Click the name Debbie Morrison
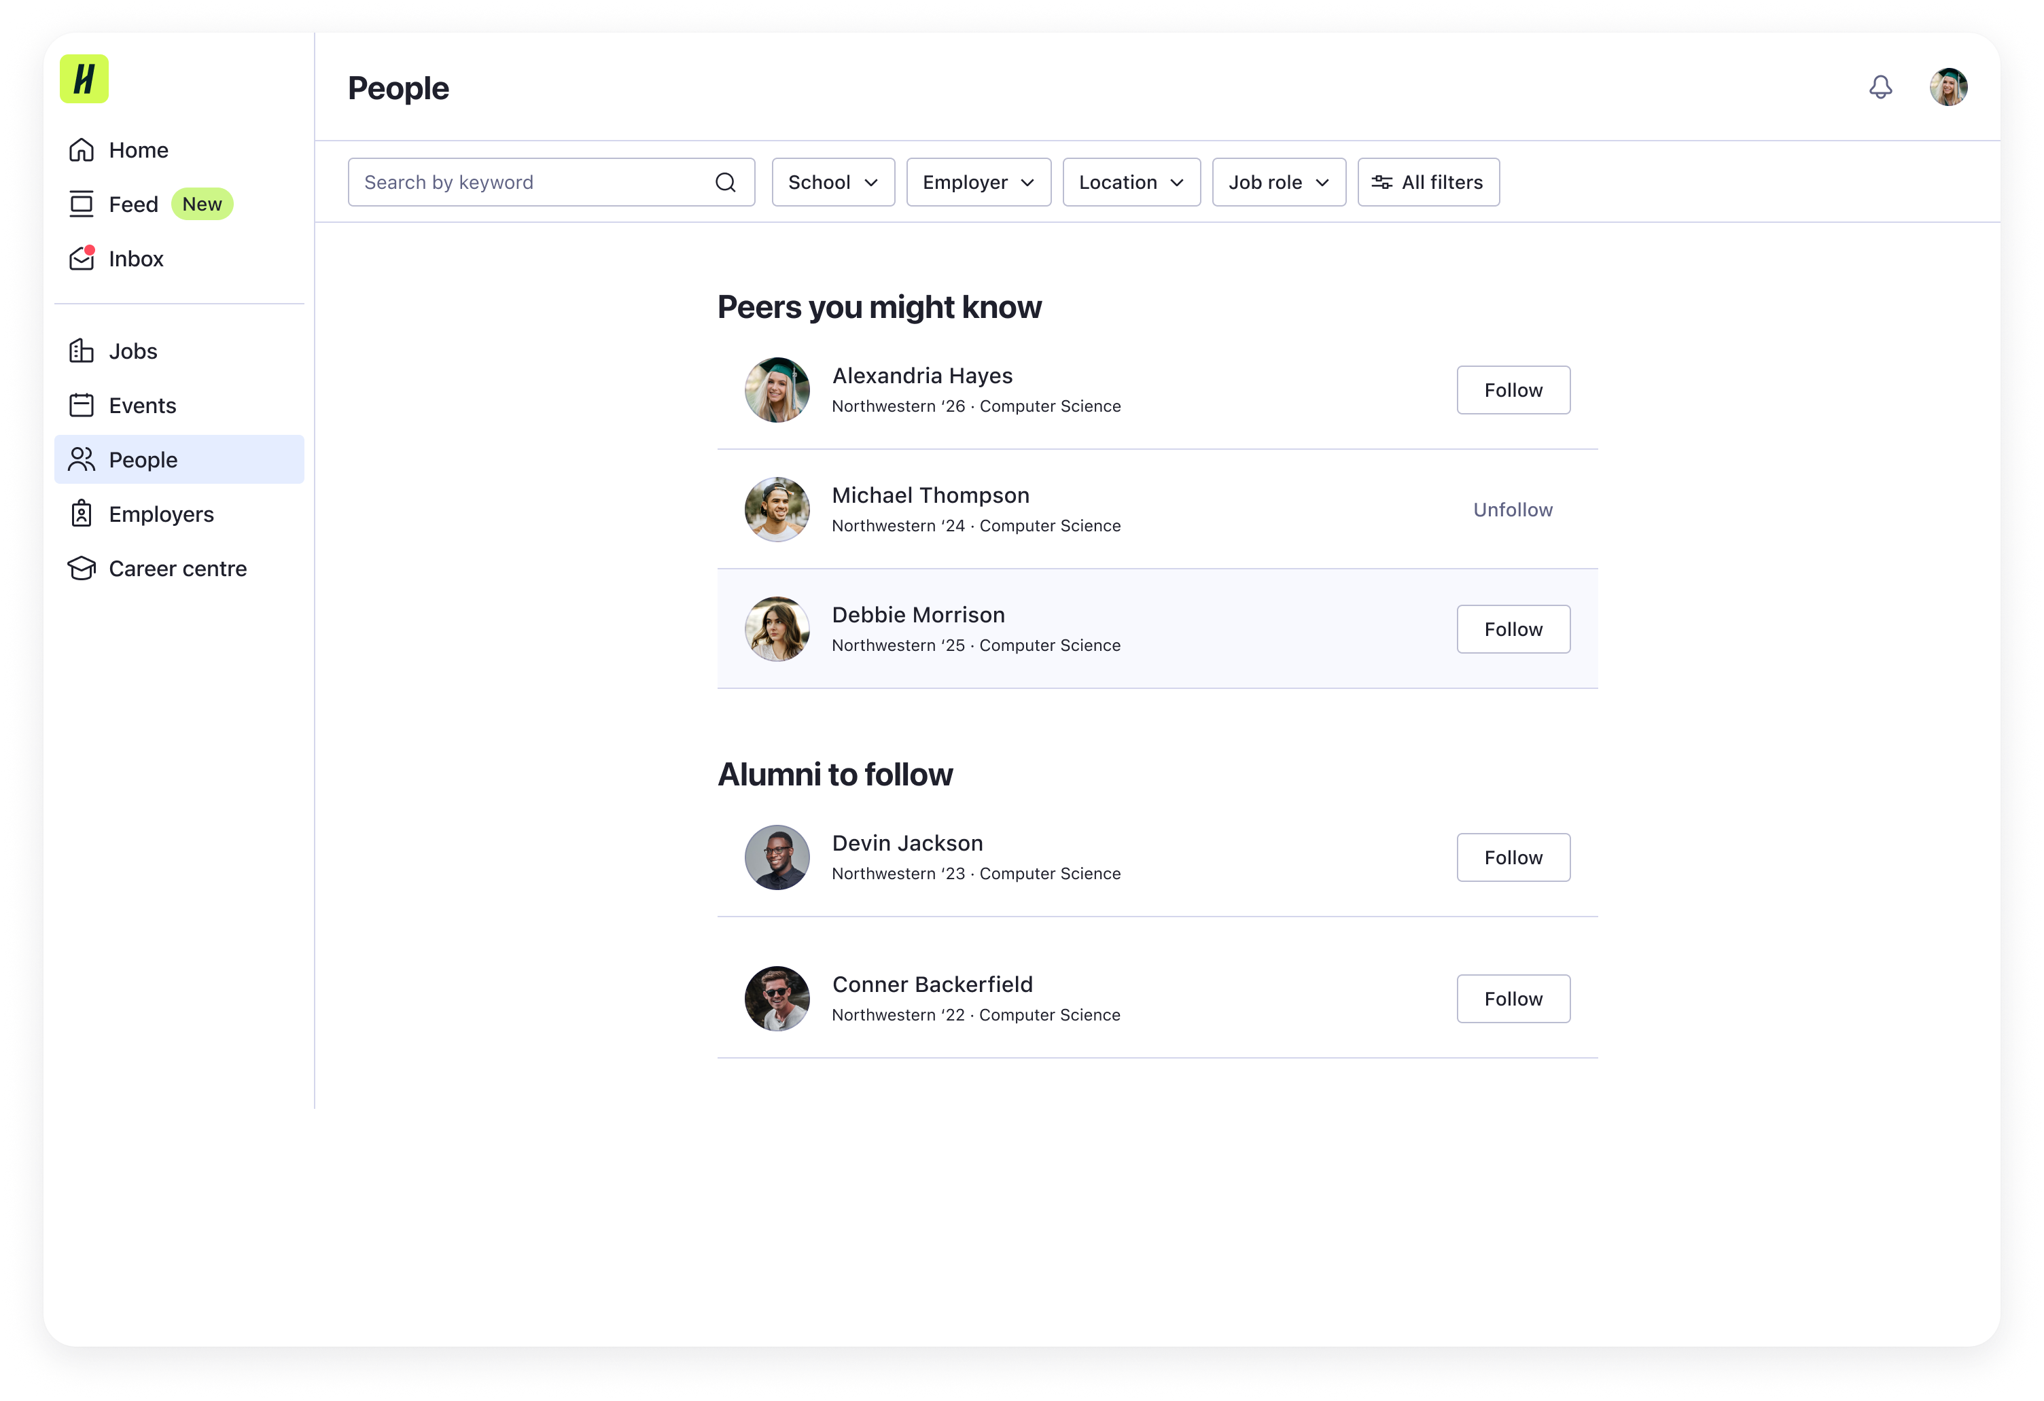Screen dimensions: 2044x1401 [x=918, y=615]
